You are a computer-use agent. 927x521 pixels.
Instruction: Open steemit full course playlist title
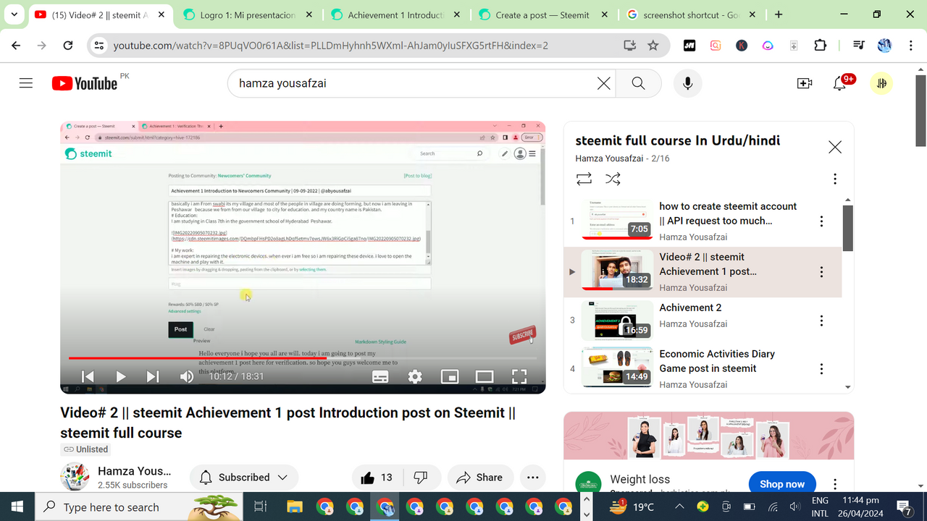point(677,140)
